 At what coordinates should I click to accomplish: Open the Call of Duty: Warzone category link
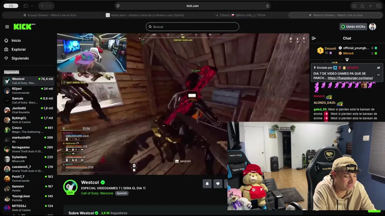pos(97,193)
